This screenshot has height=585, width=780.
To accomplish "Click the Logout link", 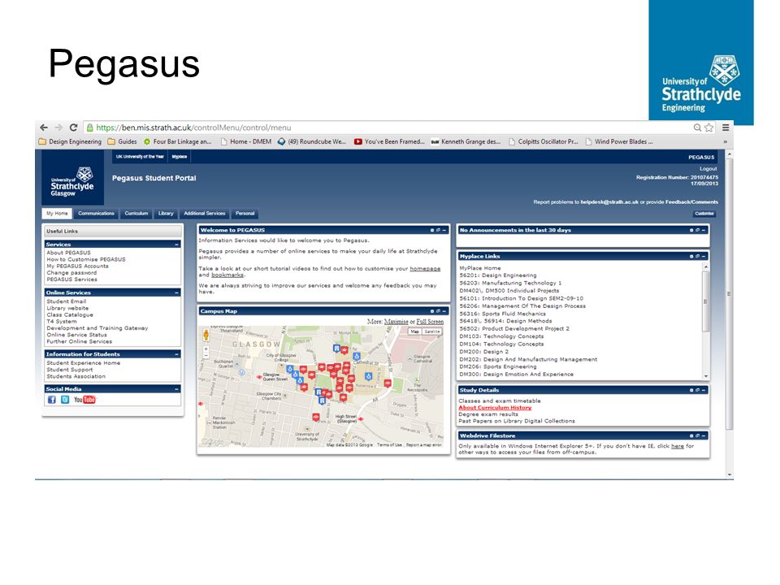I will [x=708, y=169].
